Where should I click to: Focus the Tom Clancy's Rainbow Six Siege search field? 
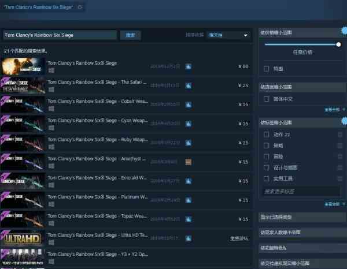click(x=60, y=35)
